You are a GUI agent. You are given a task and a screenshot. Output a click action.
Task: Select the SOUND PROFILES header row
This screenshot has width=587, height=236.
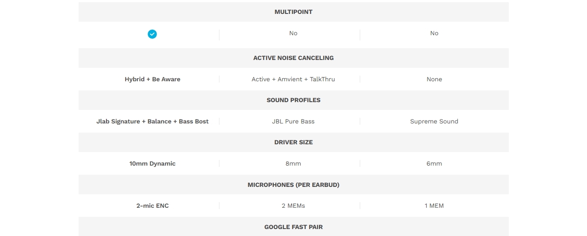coord(293,100)
